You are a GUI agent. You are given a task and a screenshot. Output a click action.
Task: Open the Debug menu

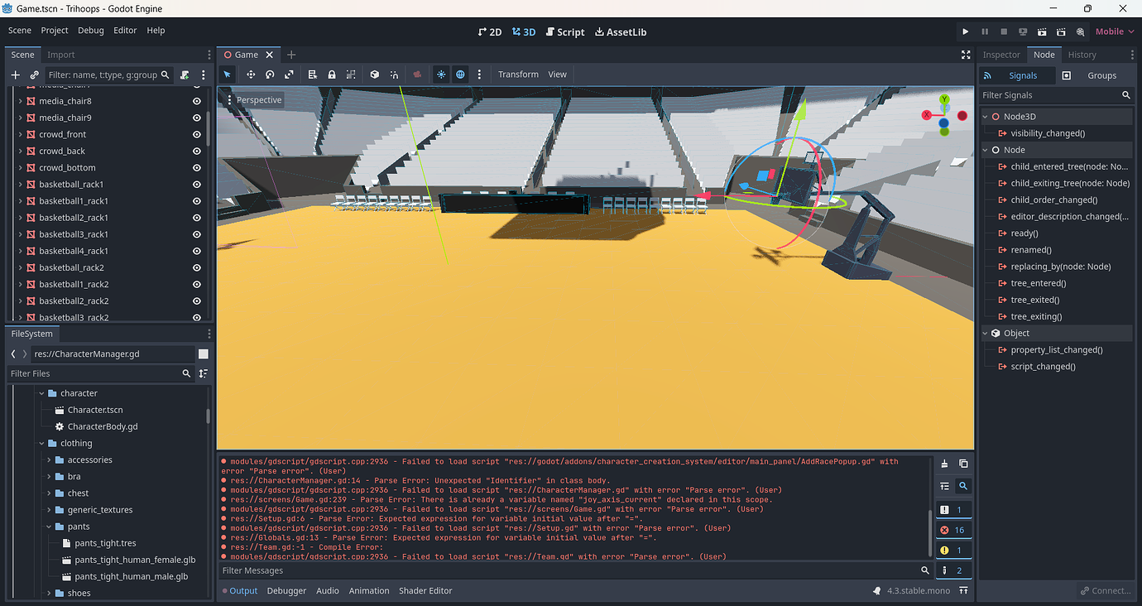tap(91, 31)
